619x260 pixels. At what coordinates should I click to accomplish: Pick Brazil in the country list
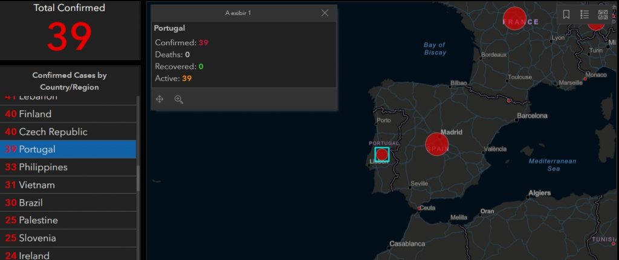[x=68, y=203]
